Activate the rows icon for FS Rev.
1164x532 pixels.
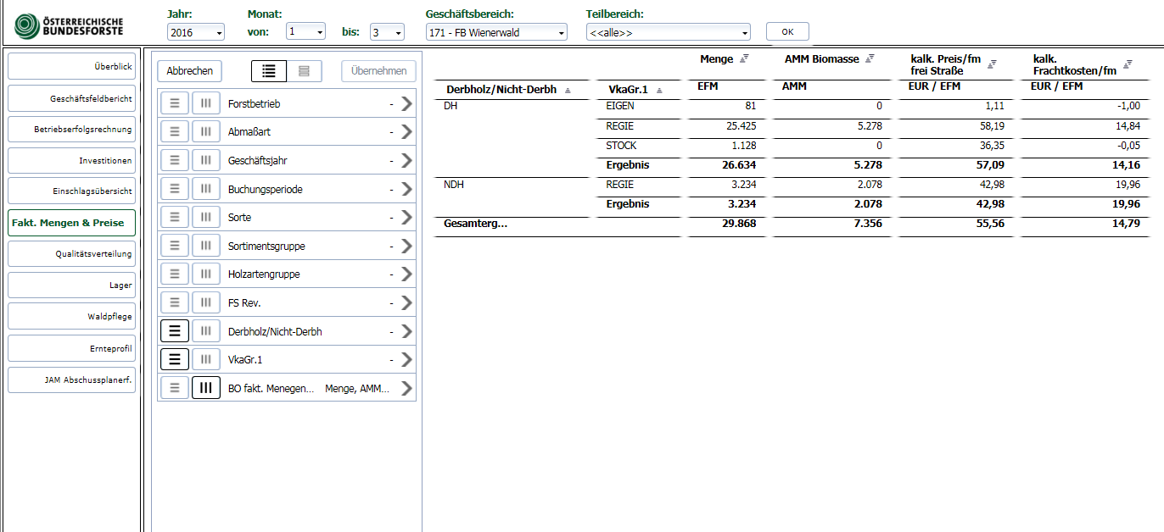tap(175, 302)
